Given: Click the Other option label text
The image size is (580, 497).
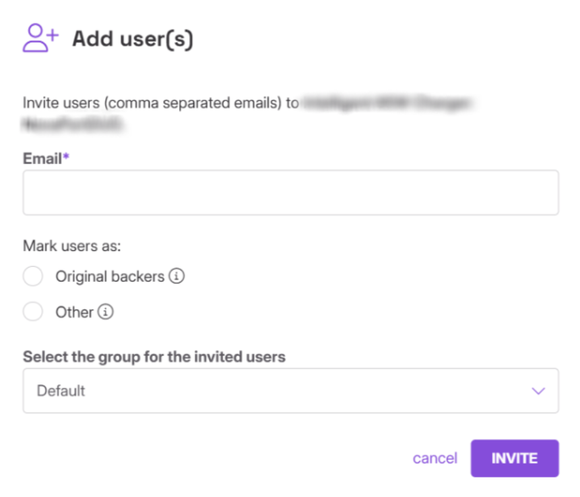Looking at the screenshot, I should point(74,312).
